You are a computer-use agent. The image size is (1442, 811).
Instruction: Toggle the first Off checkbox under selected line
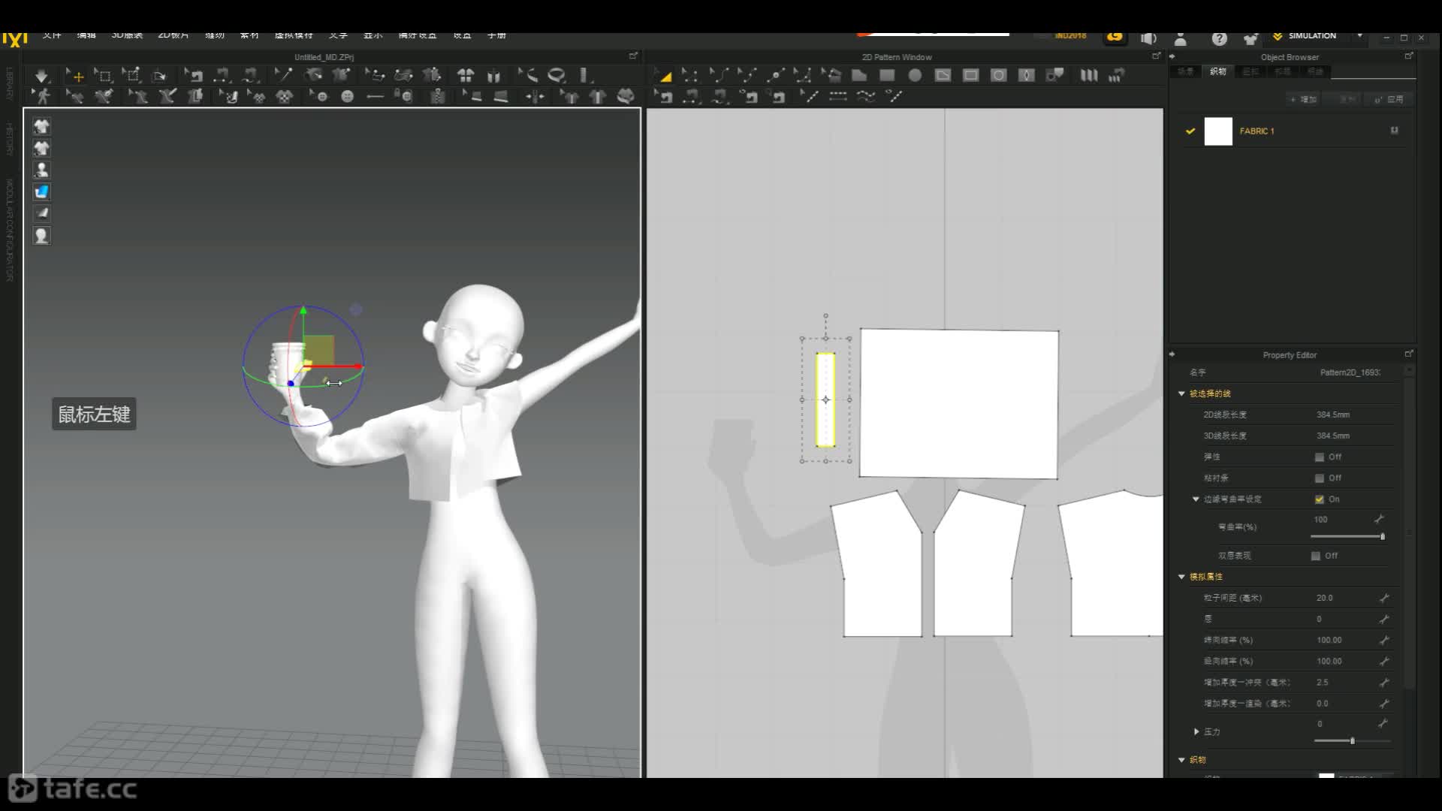pos(1320,457)
